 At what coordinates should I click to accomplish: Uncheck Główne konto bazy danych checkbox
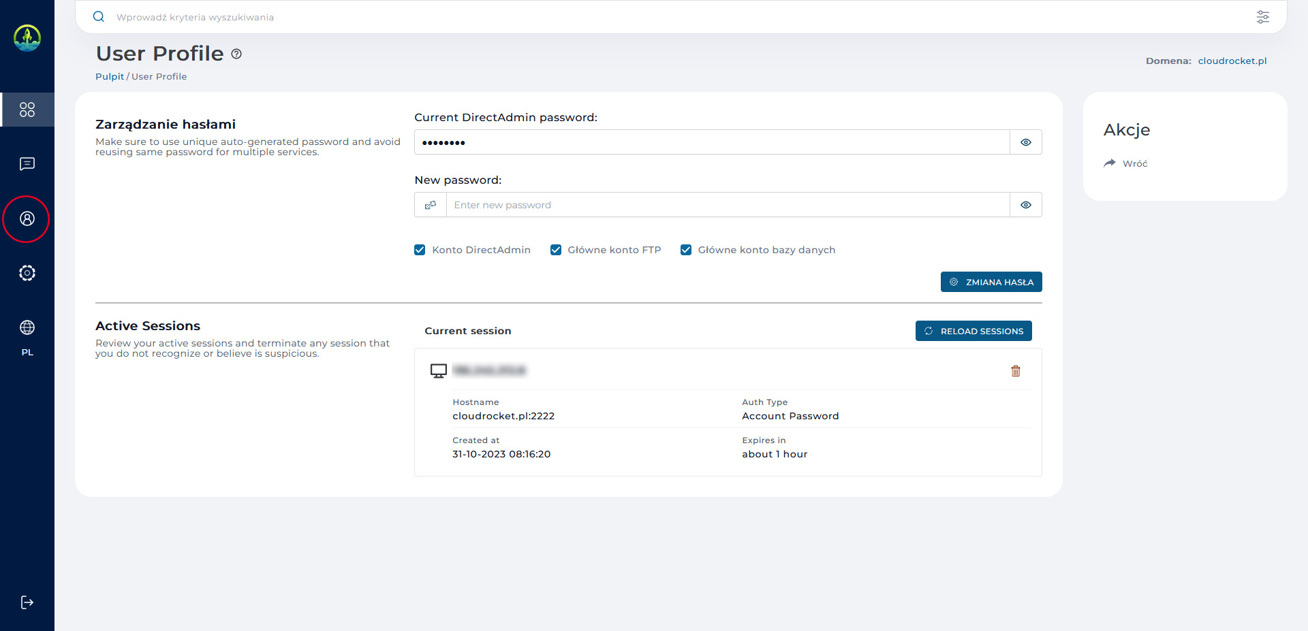tap(686, 250)
